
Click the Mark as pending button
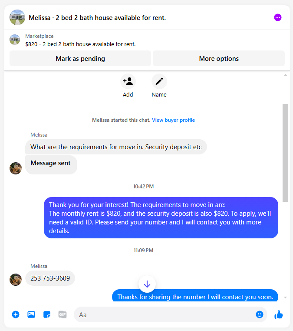[x=80, y=58]
